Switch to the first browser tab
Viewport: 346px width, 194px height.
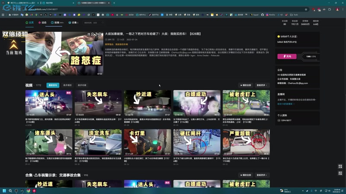23,3
